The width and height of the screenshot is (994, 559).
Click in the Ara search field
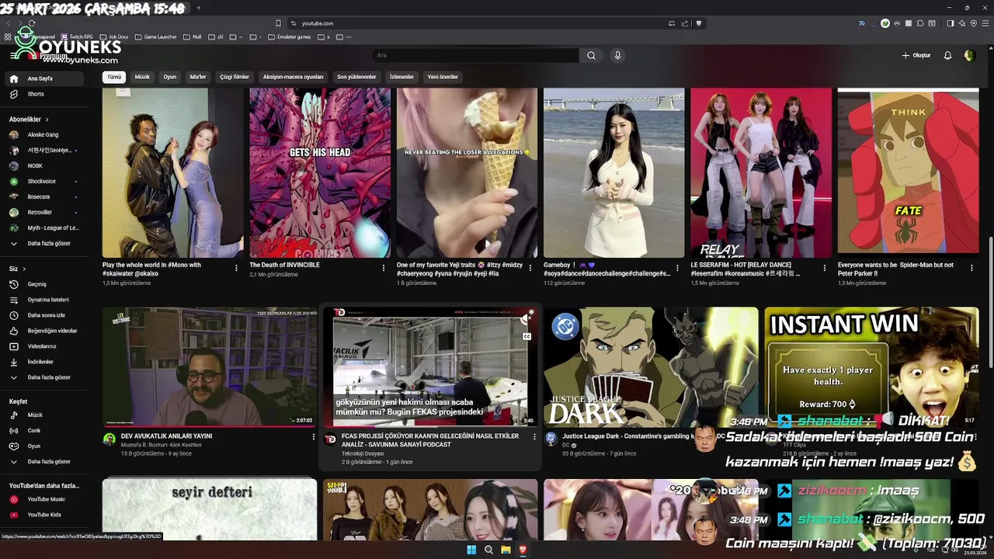pos(475,55)
